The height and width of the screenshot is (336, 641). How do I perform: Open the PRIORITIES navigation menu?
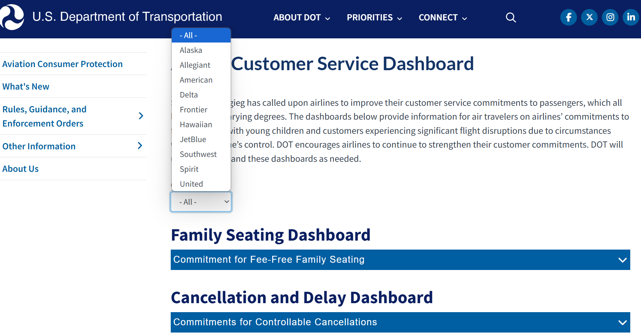[374, 18]
